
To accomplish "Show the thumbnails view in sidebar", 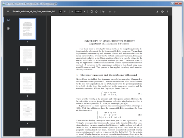I will pos(8,20).
